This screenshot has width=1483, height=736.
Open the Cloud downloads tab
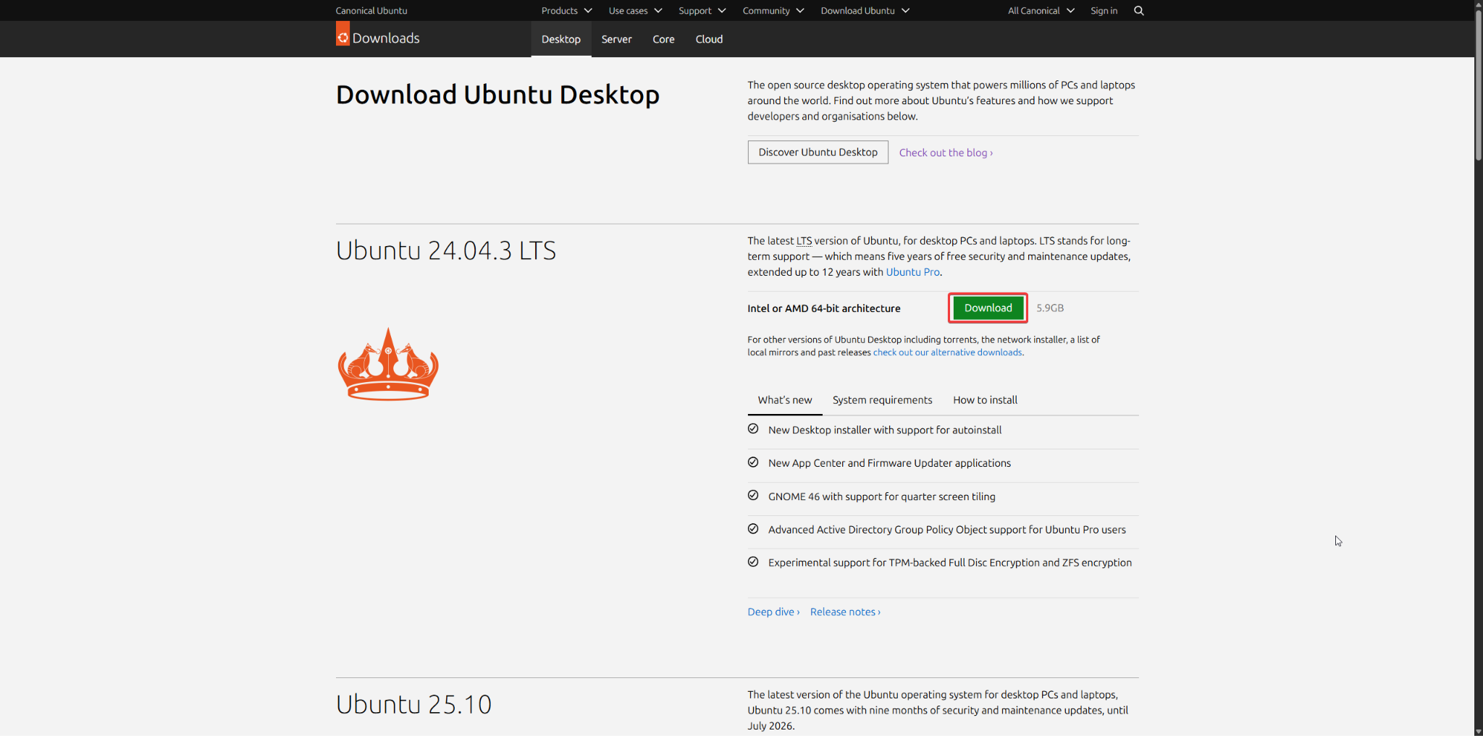(709, 39)
